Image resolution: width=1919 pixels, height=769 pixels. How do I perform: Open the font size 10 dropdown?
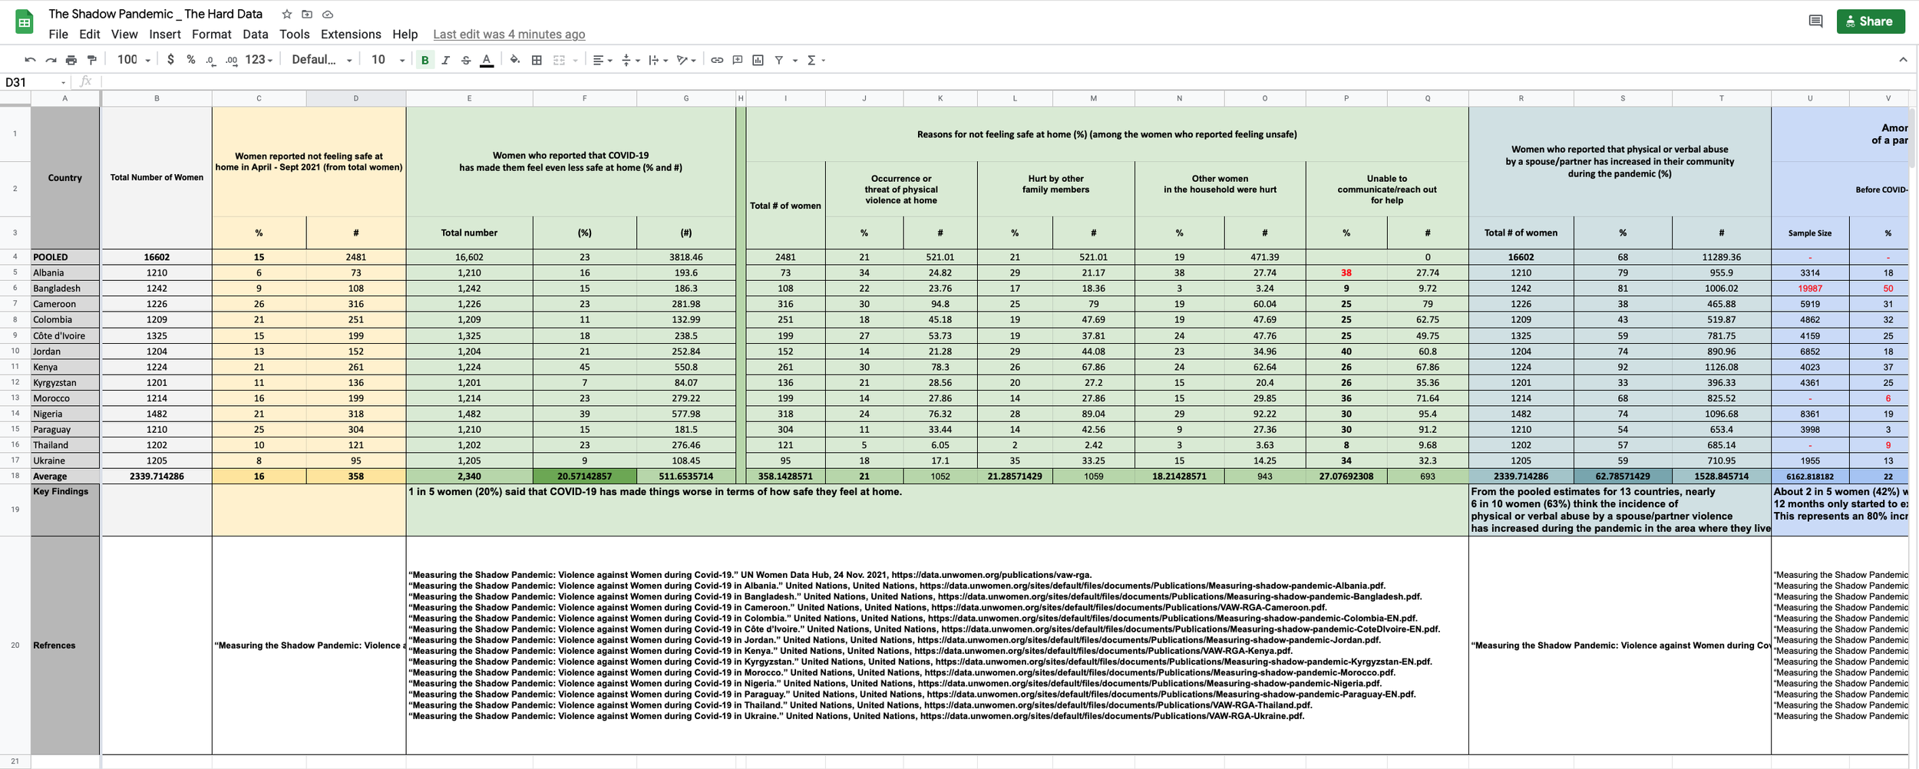[388, 60]
